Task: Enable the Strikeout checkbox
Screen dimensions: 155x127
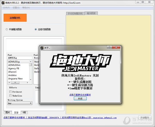Action: (x=10, y=92)
